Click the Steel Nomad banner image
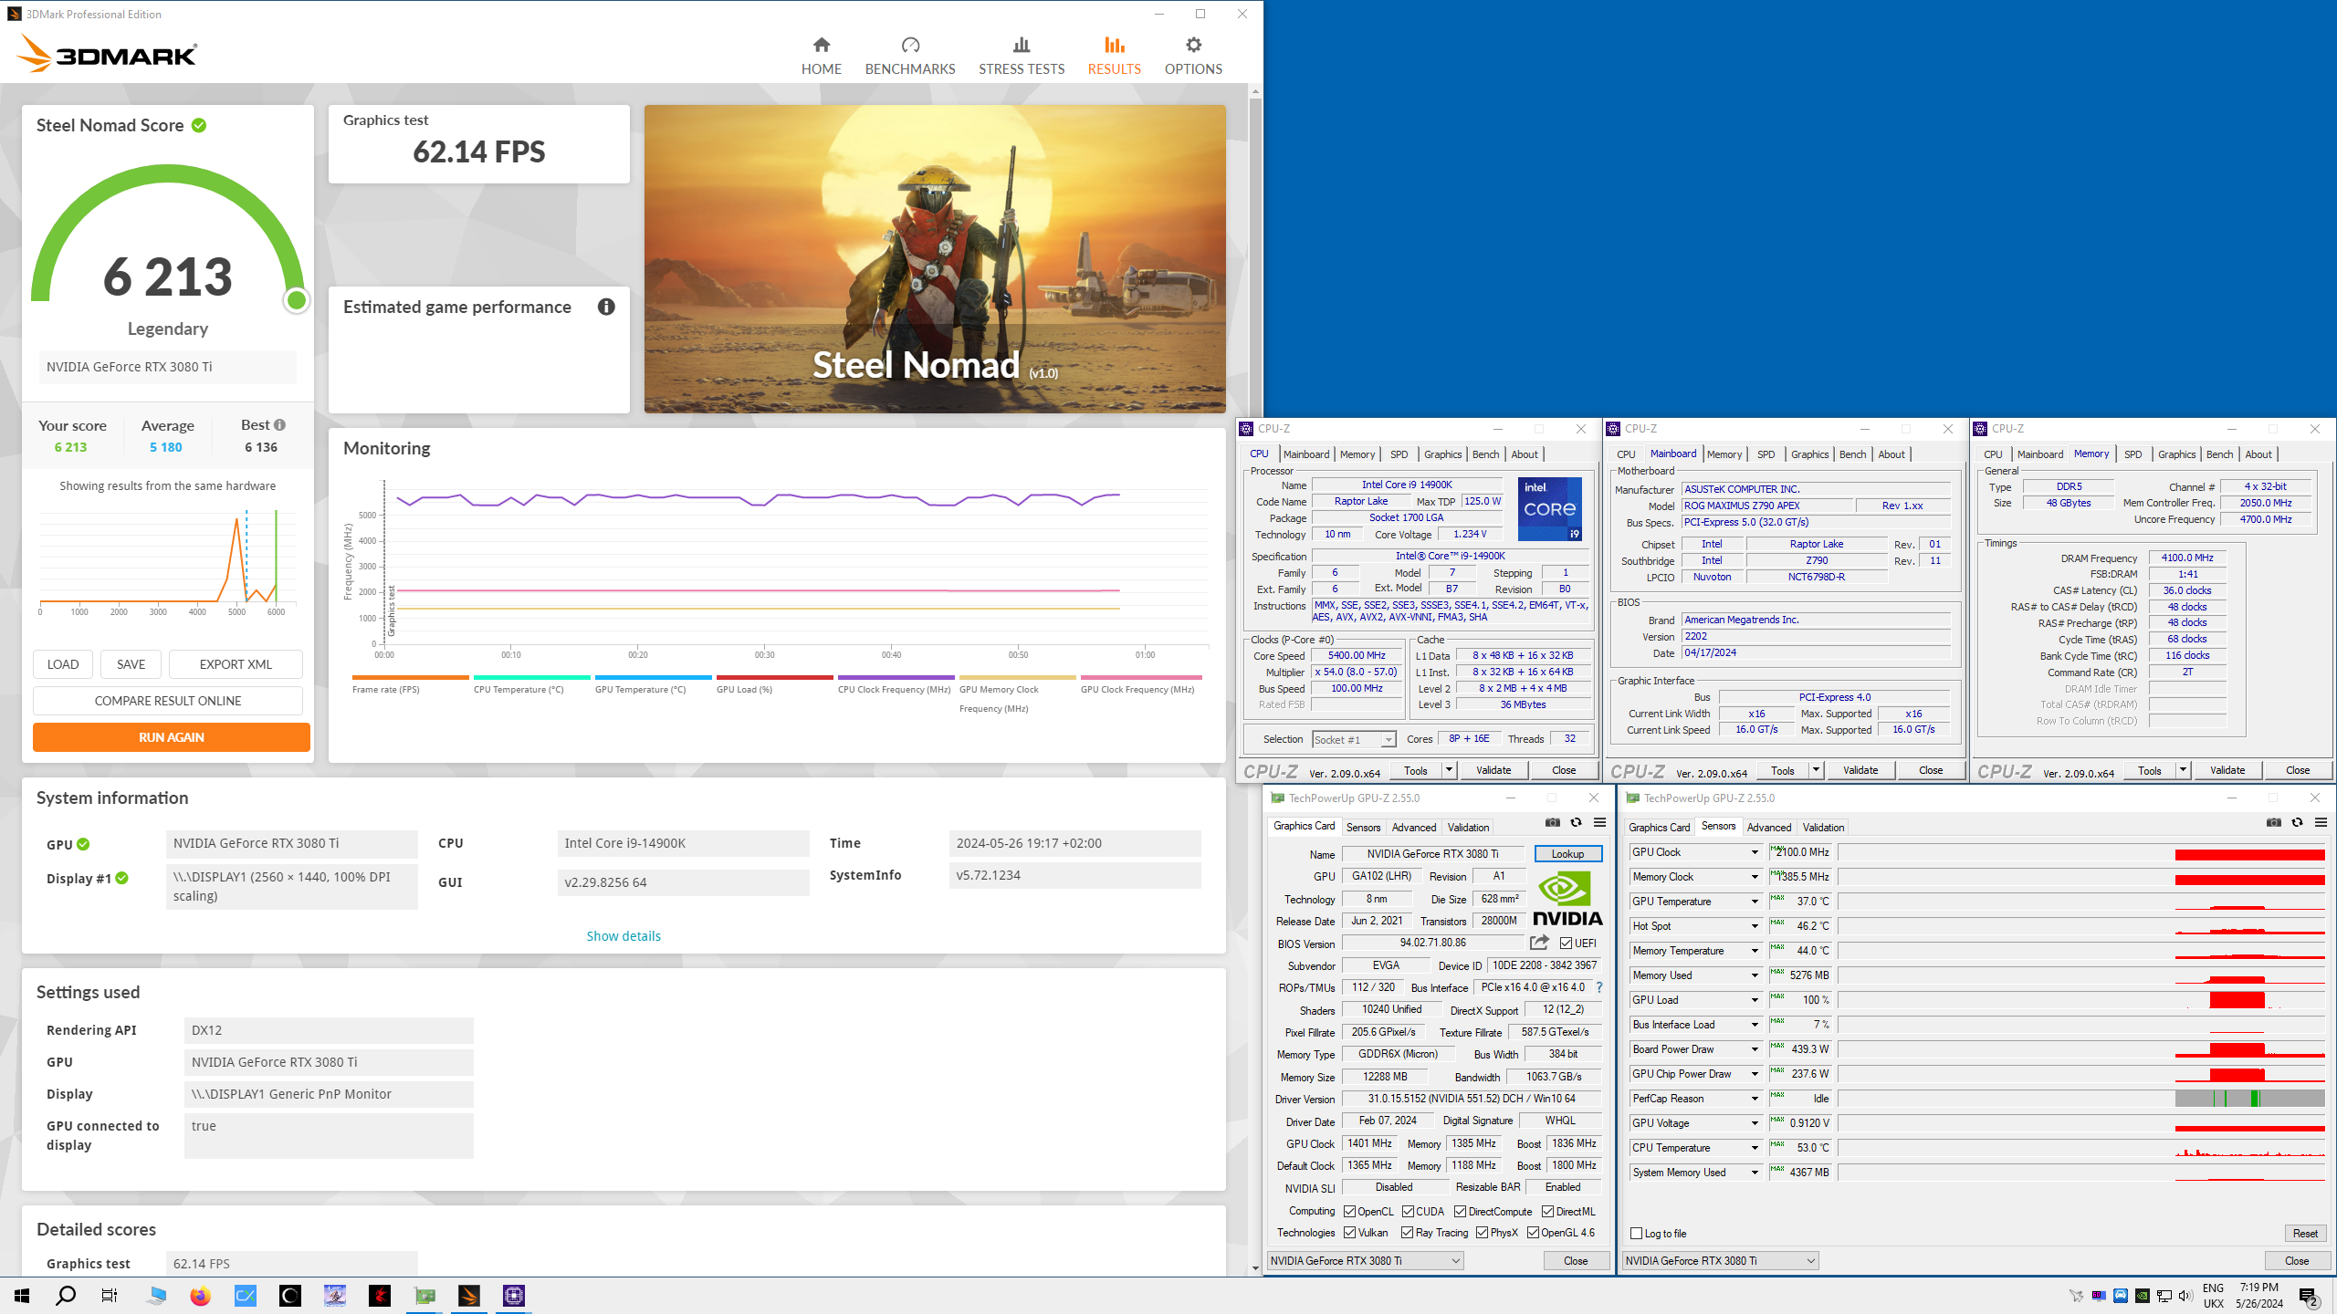The height and width of the screenshot is (1314, 2337). (935, 259)
